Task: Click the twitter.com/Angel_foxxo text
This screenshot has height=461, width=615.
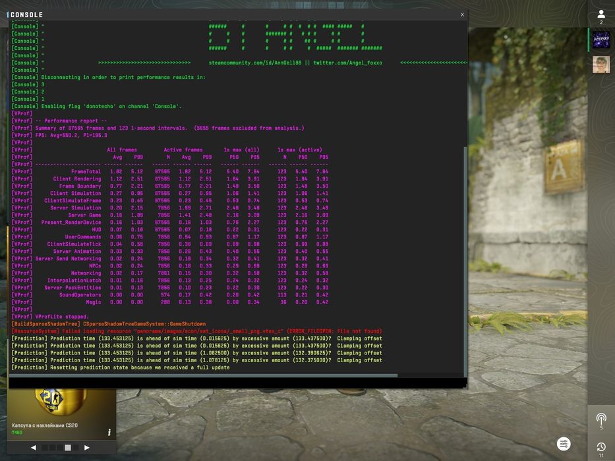Action: (347, 63)
